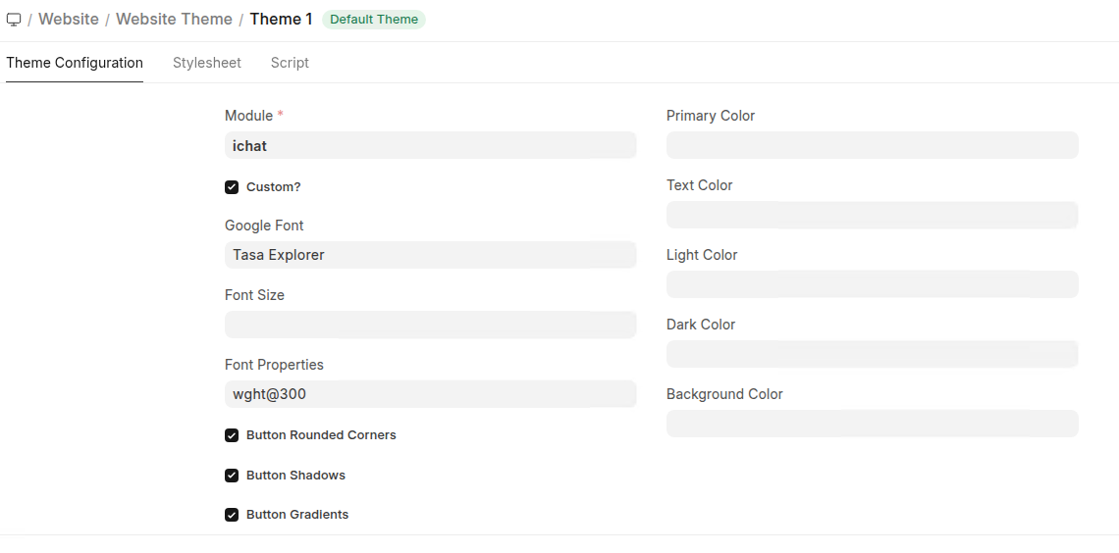Image resolution: width=1119 pixels, height=553 pixels.
Task: Click the desktop icon in breadcrumb
Action: (x=14, y=20)
